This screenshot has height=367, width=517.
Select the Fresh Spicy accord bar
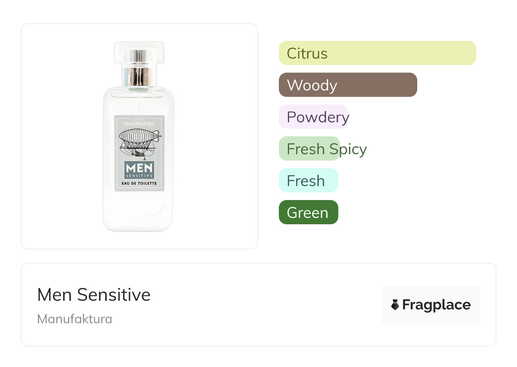tap(309, 149)
